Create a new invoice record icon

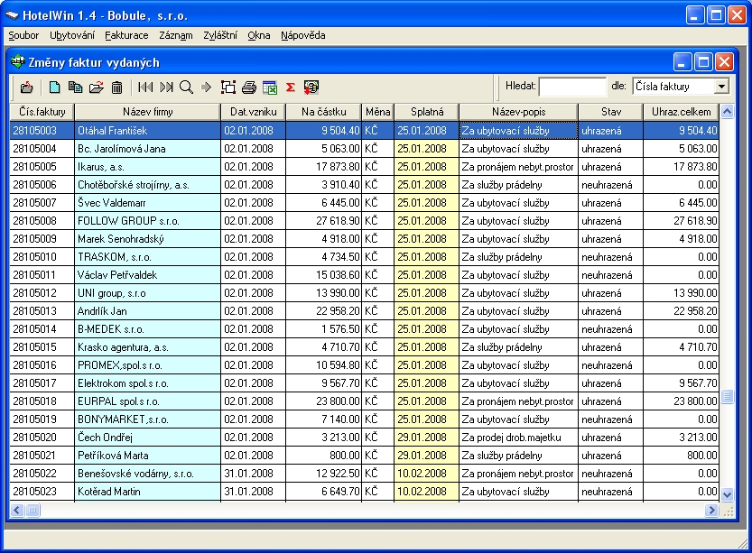[x=55, y=88]
